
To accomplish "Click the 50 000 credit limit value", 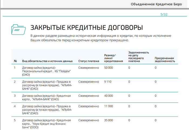I will click(109, 68).
